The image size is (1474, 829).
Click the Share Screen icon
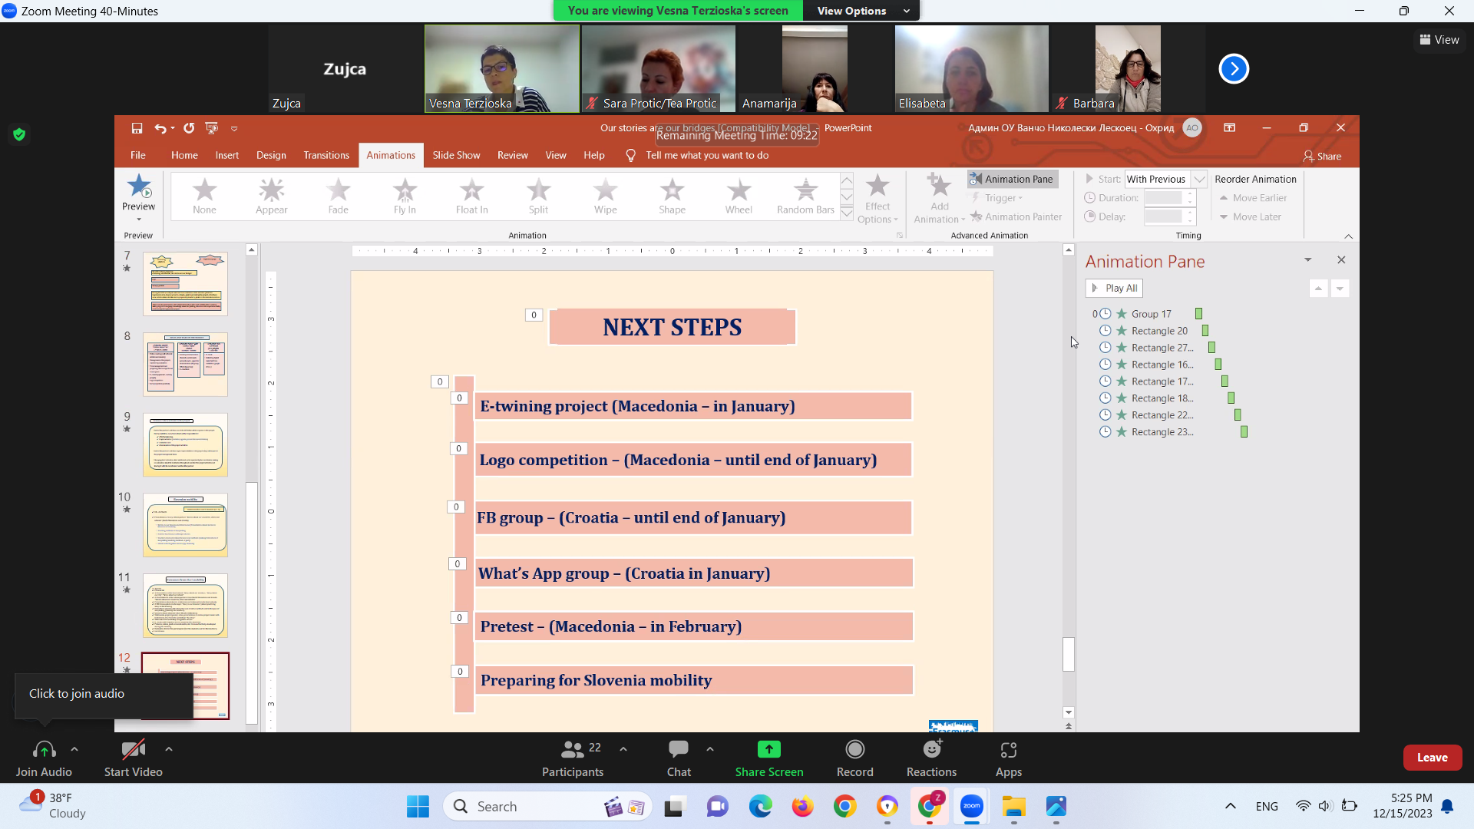[x=768, y=749]
